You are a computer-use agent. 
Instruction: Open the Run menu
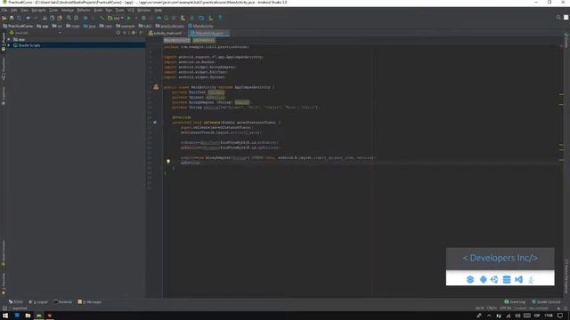pos(109,10)
